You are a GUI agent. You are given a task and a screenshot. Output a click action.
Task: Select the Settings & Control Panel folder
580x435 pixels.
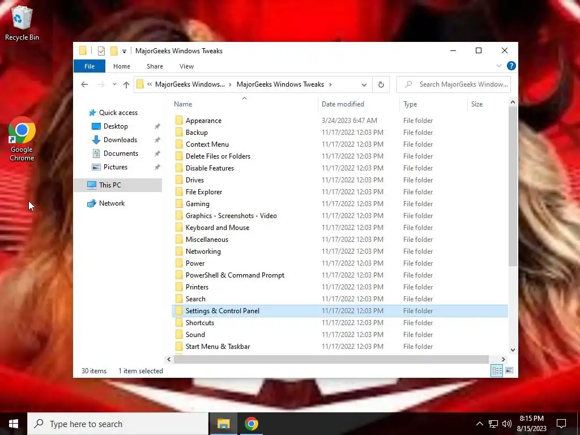340,311
